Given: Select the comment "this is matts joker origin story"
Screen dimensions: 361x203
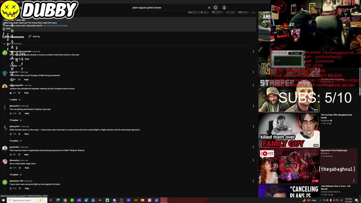Looking at the screenshot, I should (23, 164).
